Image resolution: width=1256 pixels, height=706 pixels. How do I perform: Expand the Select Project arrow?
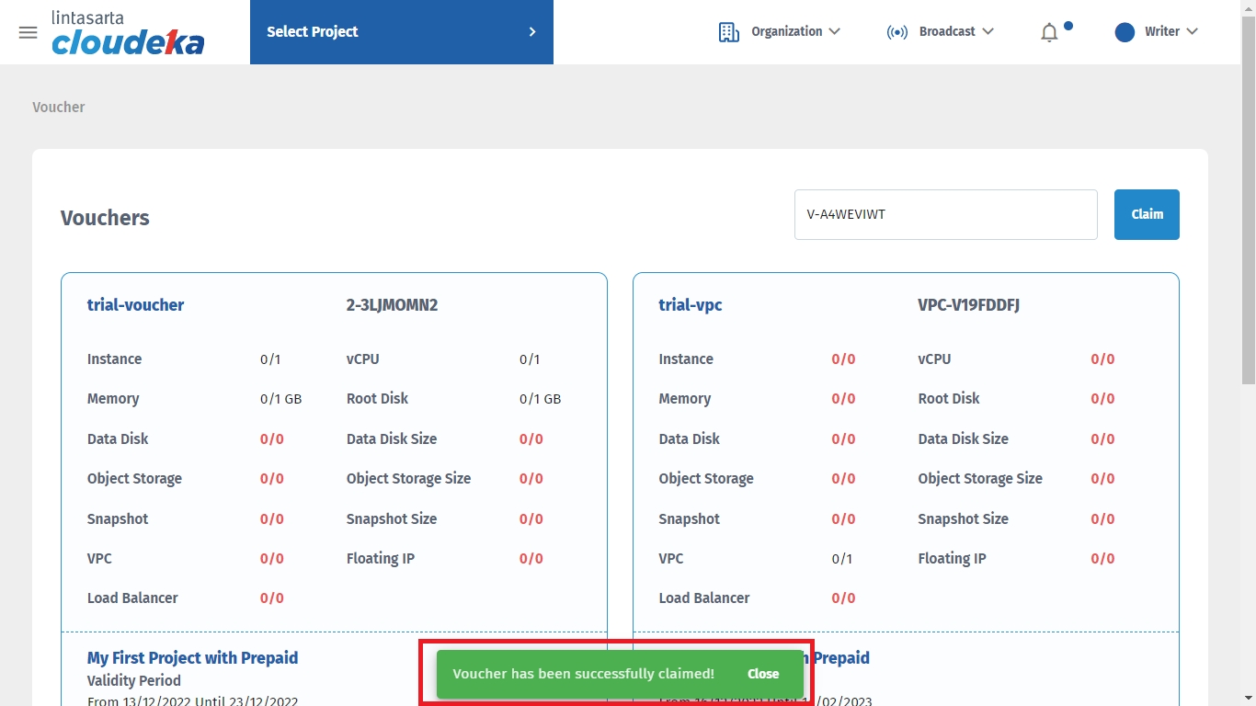pyautogui.click(x=531, y=32)
